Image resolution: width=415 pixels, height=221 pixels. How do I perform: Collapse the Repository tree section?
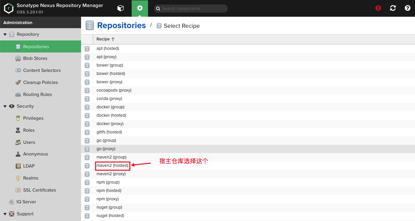pos(5,34)
